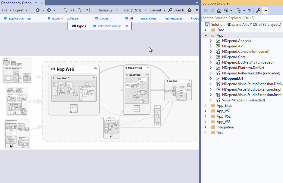The width and height of the screenshot is (283, 183).
Task: Click the zoom out magnifier icon
Action: [80, 10]
